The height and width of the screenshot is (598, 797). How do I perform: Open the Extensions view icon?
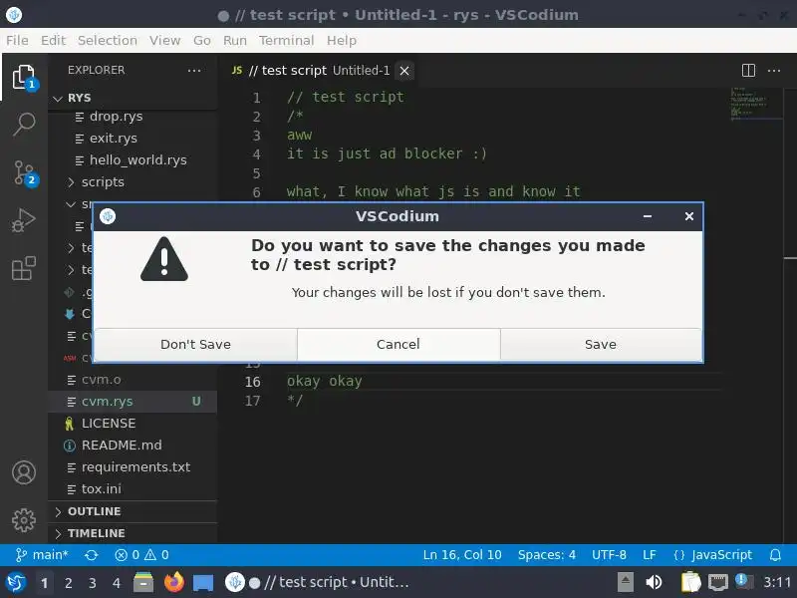tap(24, 268)
